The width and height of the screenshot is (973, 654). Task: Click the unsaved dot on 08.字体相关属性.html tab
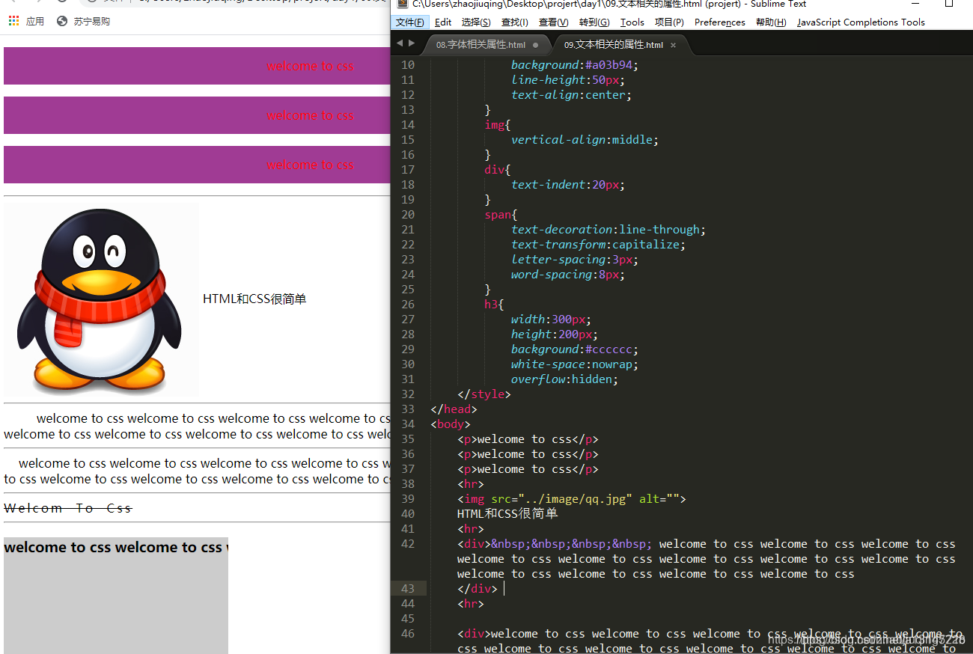point(535,45)
